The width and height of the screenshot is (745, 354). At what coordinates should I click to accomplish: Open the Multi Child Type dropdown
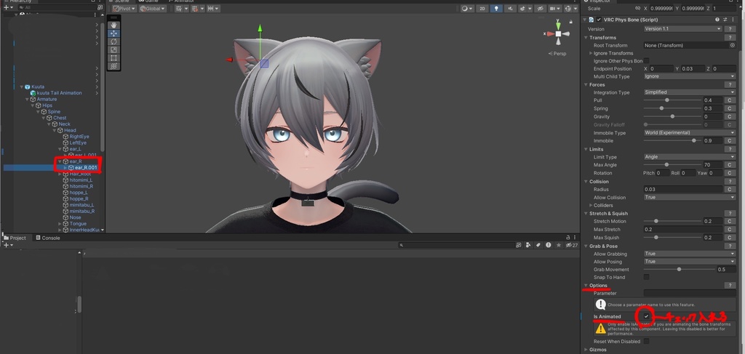tap(690, 76)
